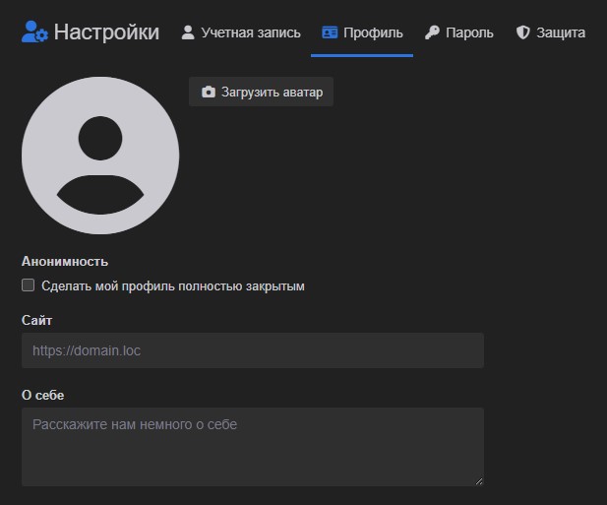Click the Сайт field label
607x505 pixels.
[36, 320]
